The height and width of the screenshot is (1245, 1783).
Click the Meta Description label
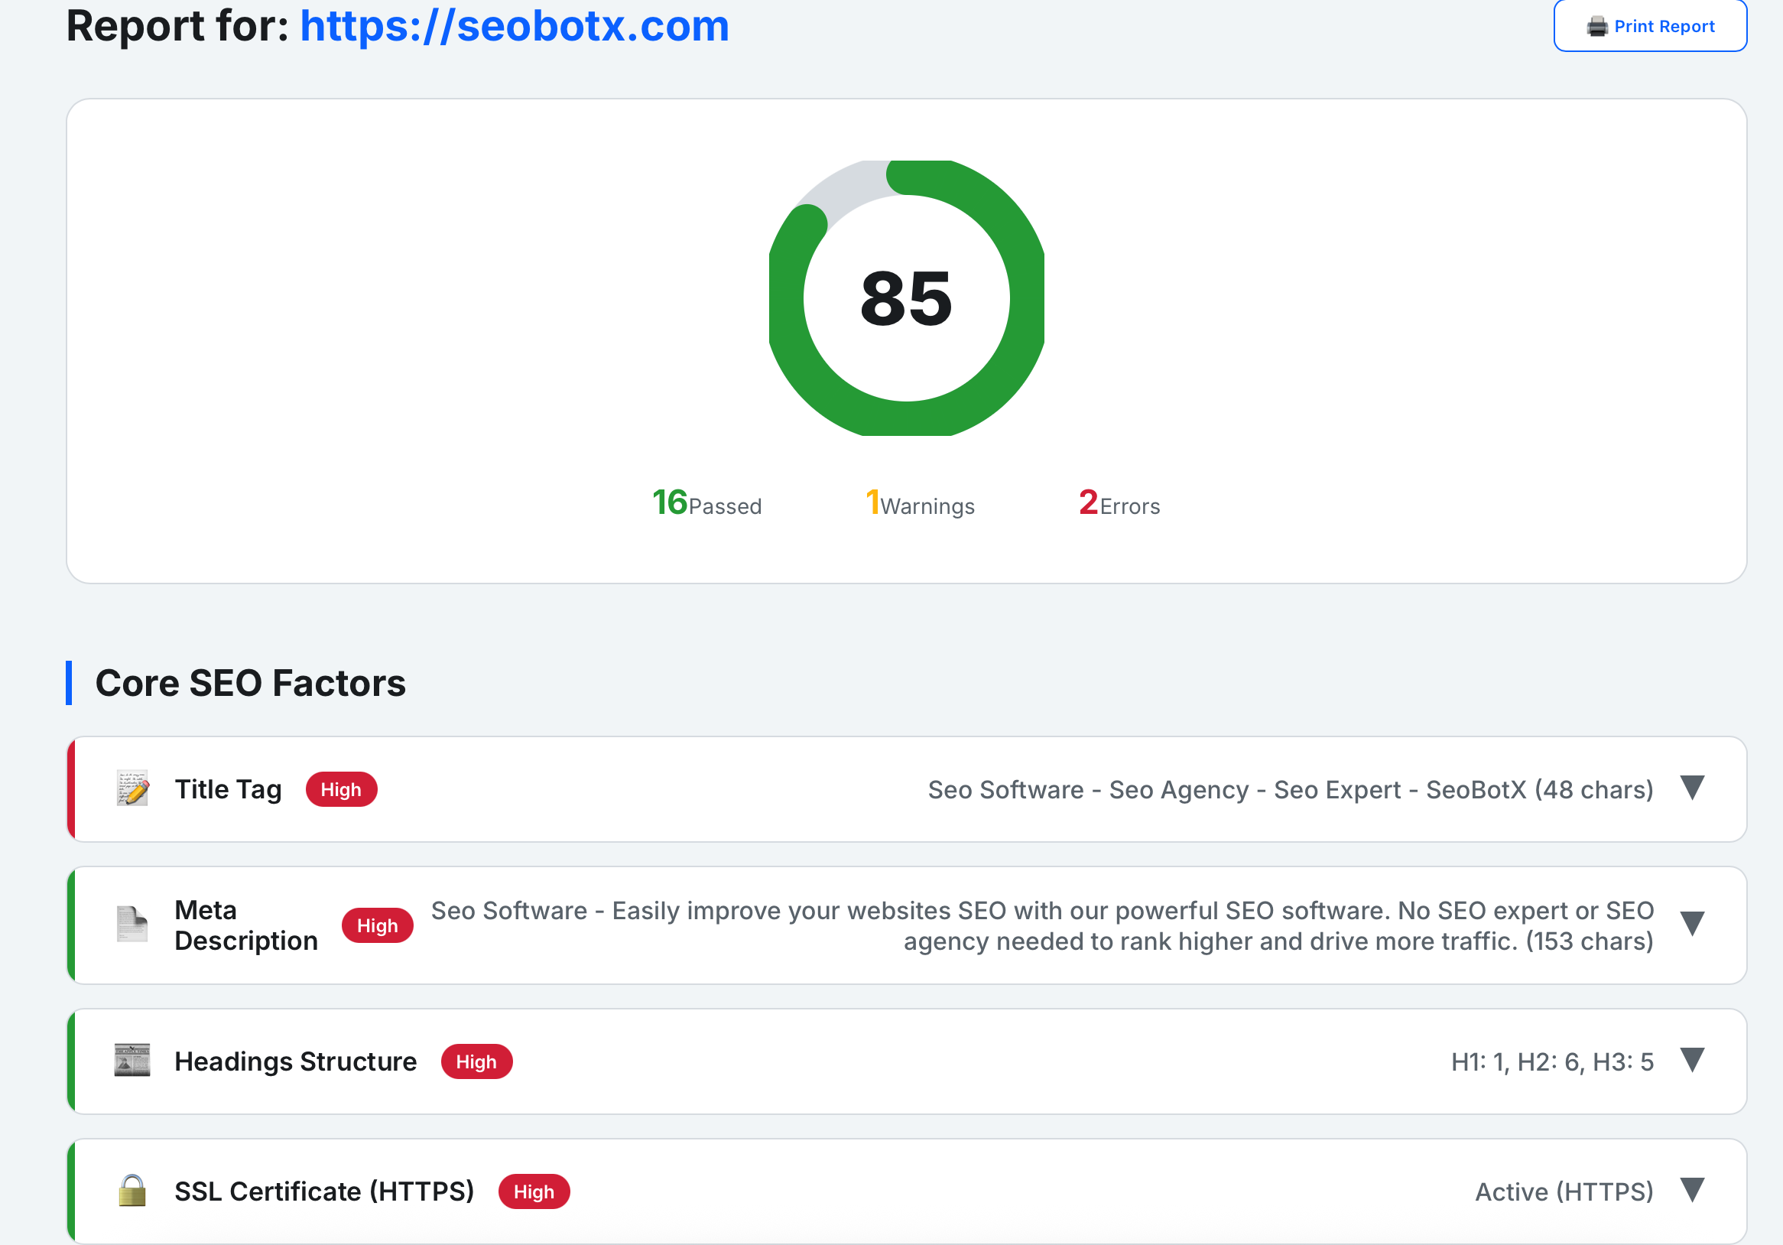point(246,925)
